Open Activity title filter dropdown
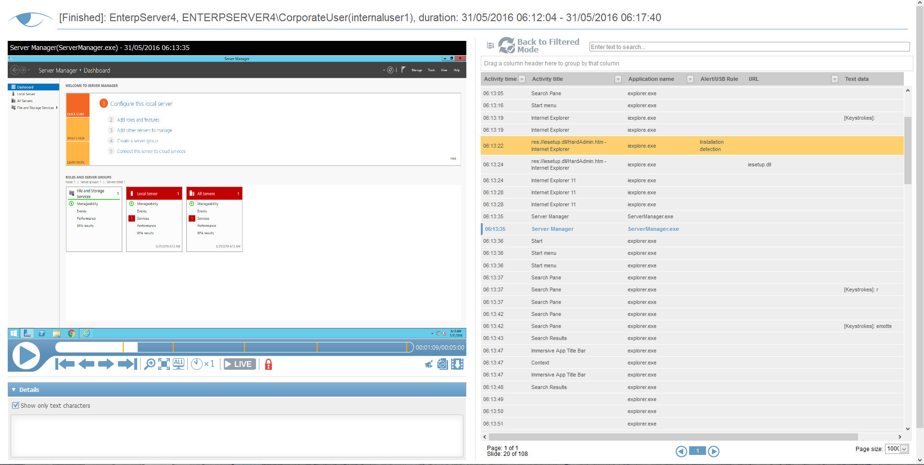The image size is (924, 465). tap(618, 79)
